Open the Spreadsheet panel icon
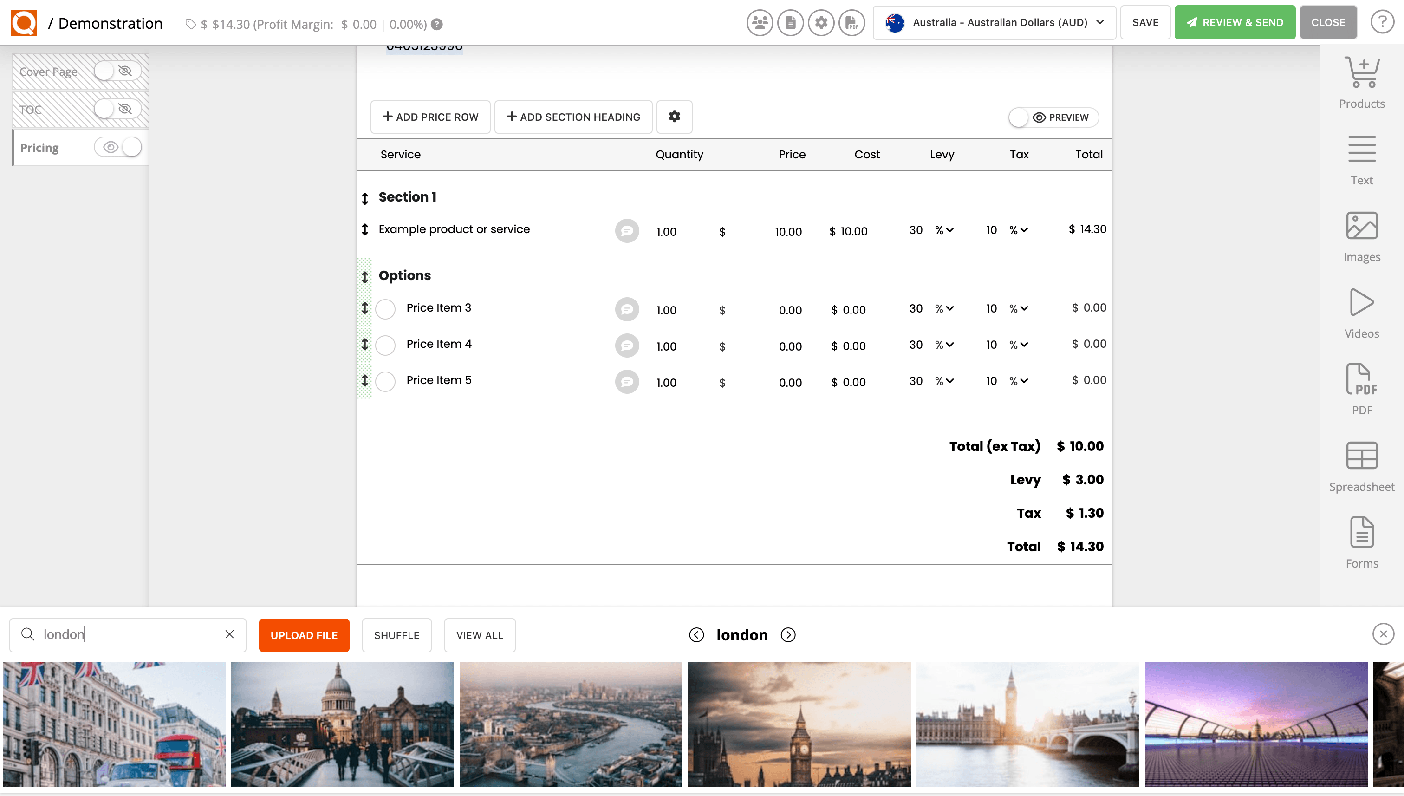 tap(1361, 466)
